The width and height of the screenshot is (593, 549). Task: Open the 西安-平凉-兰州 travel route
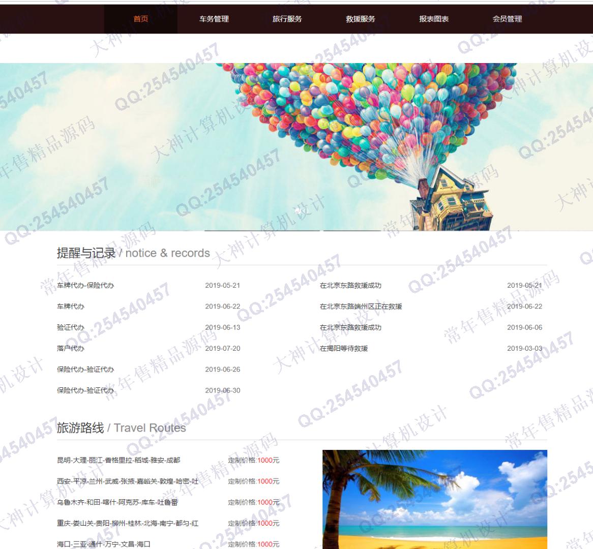point(128,481)
